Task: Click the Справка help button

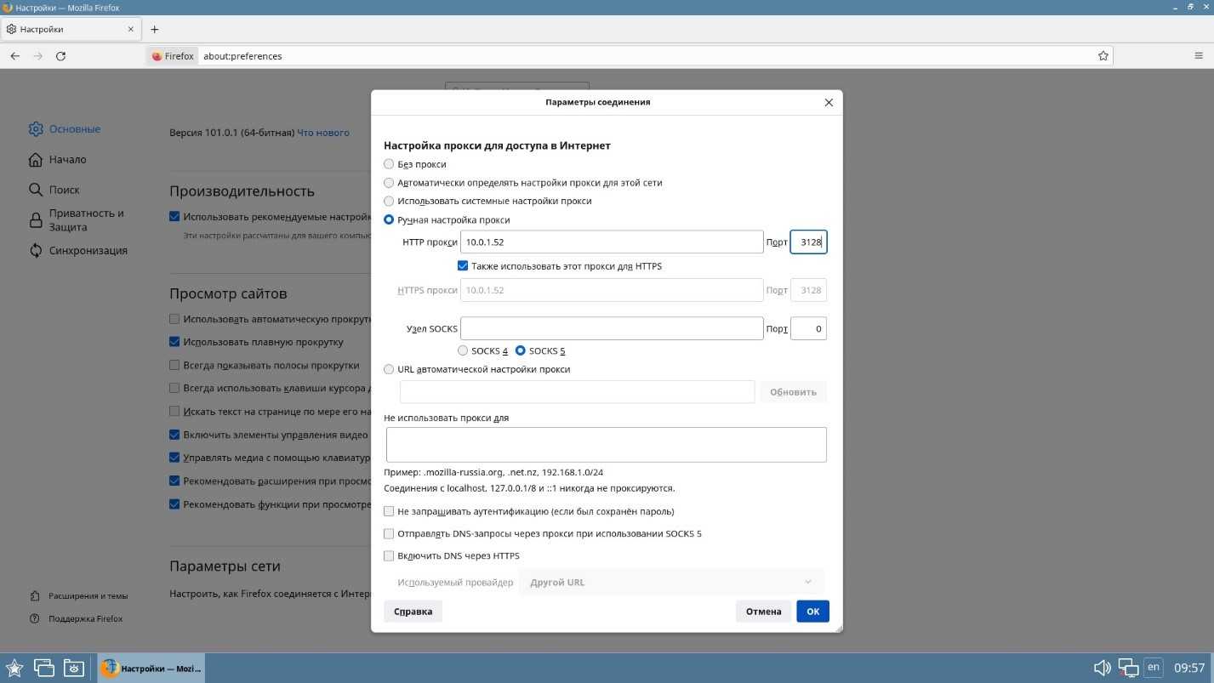Action: pos(413,612)
